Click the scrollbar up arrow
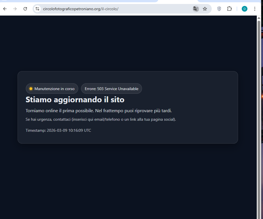263x219 pixels. pos(259,18)
